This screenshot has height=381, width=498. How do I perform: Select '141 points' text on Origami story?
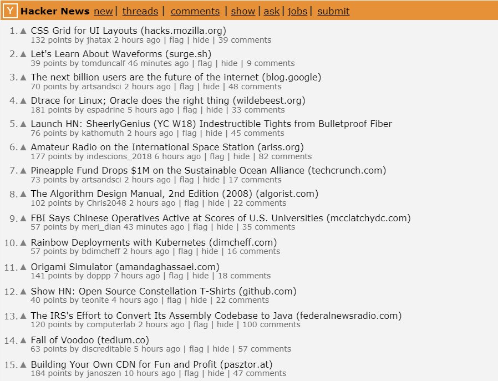coord(51,276)
